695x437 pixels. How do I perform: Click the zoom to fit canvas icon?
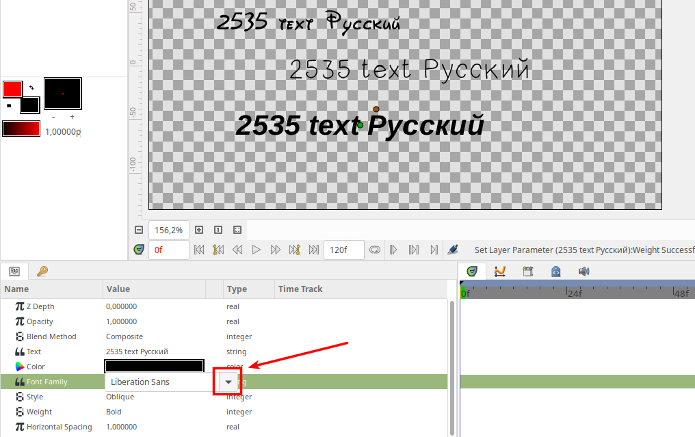click(x=237, y=230)
